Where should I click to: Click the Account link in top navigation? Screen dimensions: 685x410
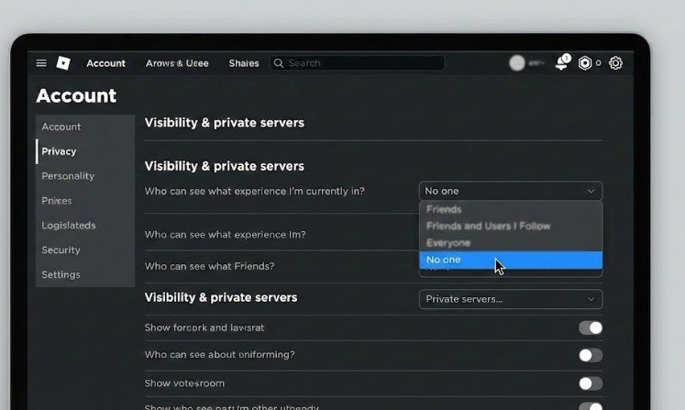[105, 63]
